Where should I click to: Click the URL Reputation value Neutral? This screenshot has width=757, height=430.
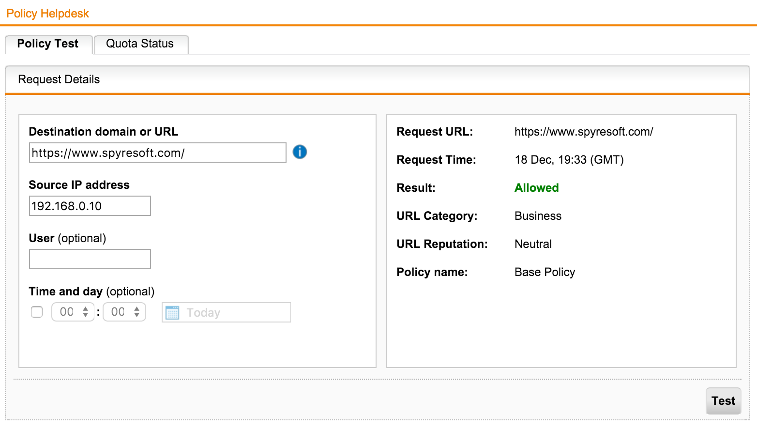coord(533,244)
